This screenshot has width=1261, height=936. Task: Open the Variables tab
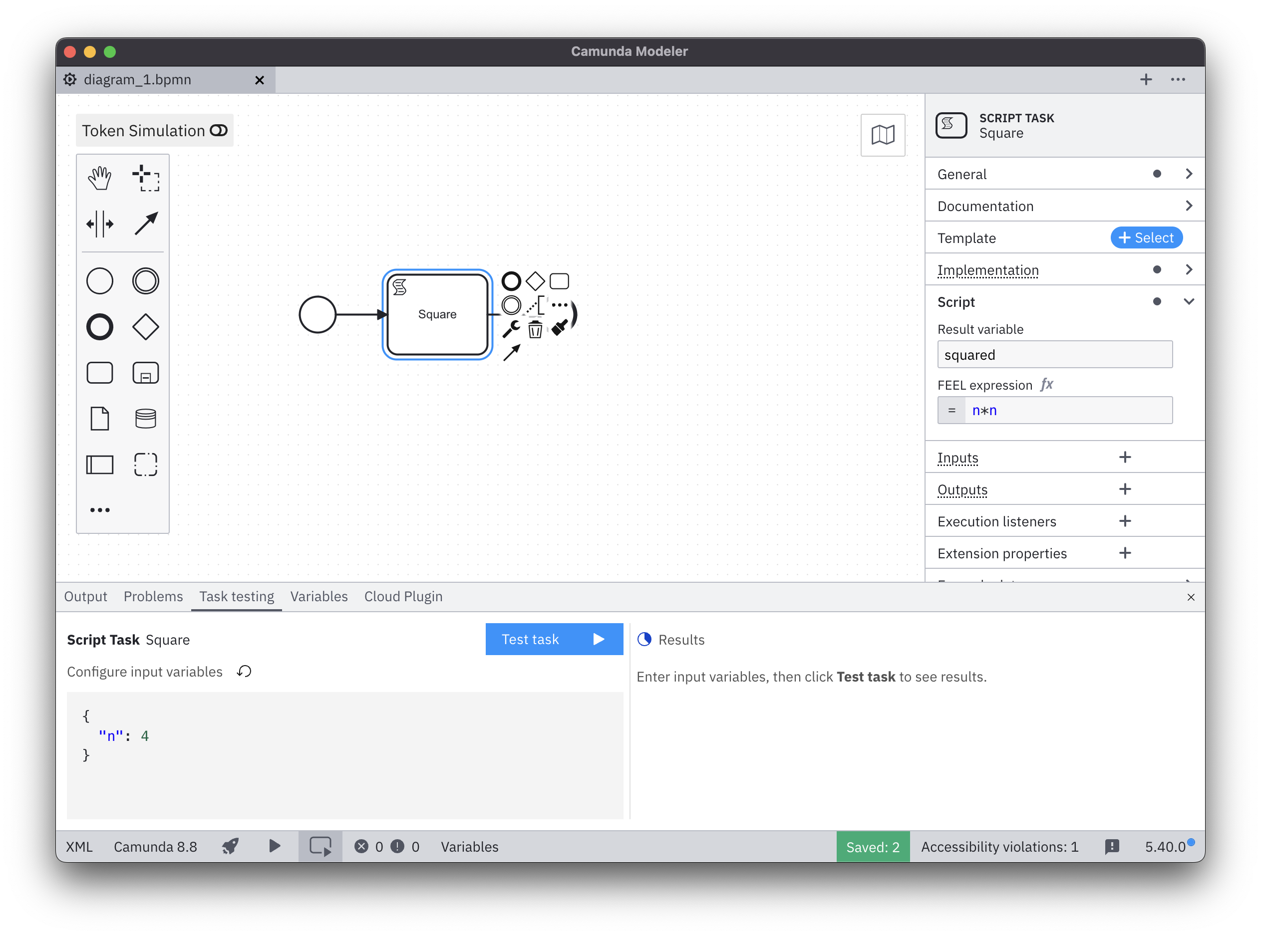click(x=318, y=596)
